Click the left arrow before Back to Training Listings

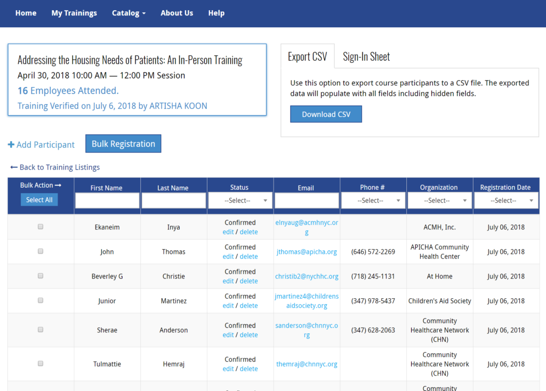click(14, 167)
